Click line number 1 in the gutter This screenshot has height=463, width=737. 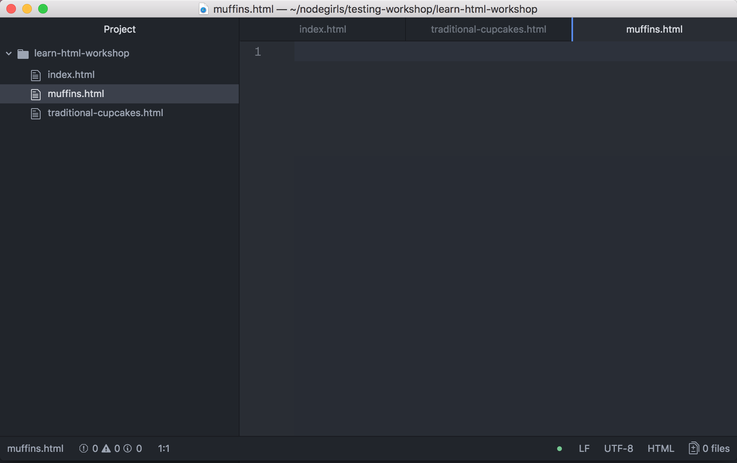(x=258, y=52)
